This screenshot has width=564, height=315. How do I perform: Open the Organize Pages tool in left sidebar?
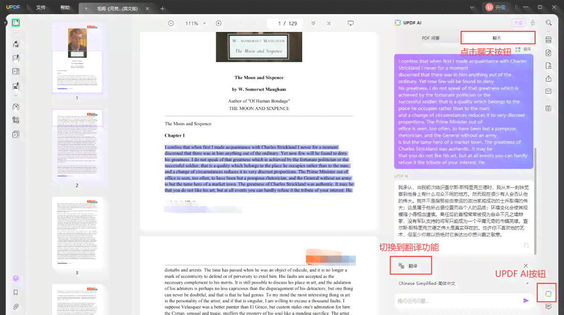[16, 107]
